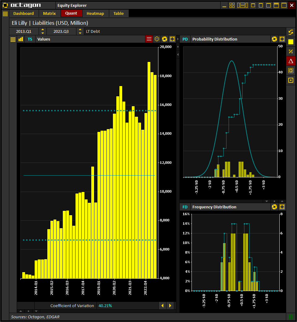Click the TS time series label
Viewport: 297px width, 322px height.
point(30,39)
